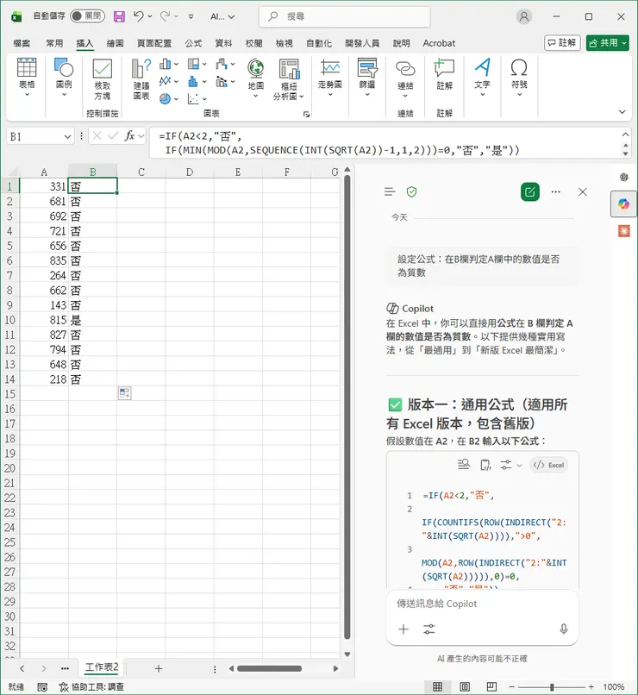The width and height of the screenshot is (638, 695).
Task: Open the Customize Quick Access Toolbar dropdown
Action: (191, 16)
